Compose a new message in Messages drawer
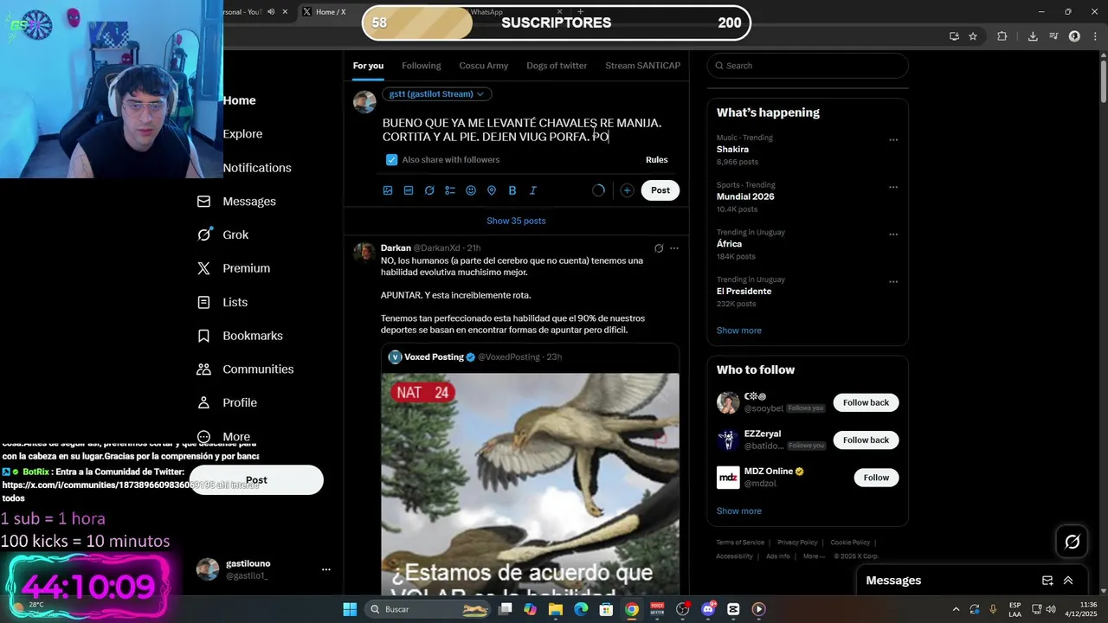The width and height of the screenshot is (1108, 623). tap(1047, 581)
